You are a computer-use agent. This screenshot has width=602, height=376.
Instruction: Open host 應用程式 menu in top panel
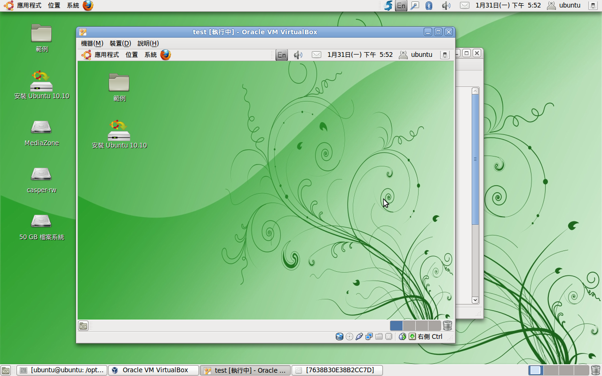pyautogui.click(x=23, y=6)
